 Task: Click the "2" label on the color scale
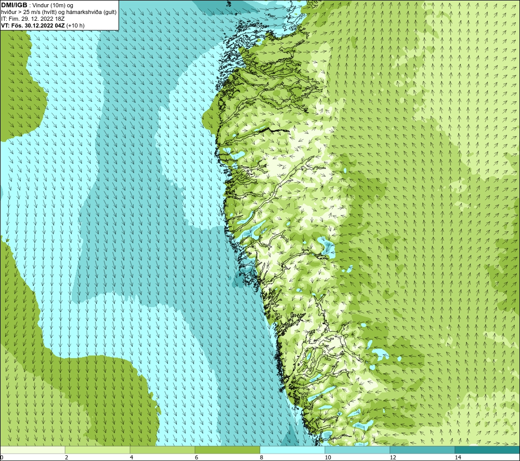click(x=67, y=458)
